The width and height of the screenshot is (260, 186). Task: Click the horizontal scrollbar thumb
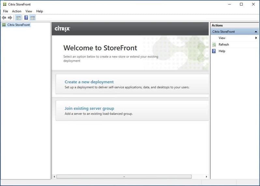(x=124, y=177)
